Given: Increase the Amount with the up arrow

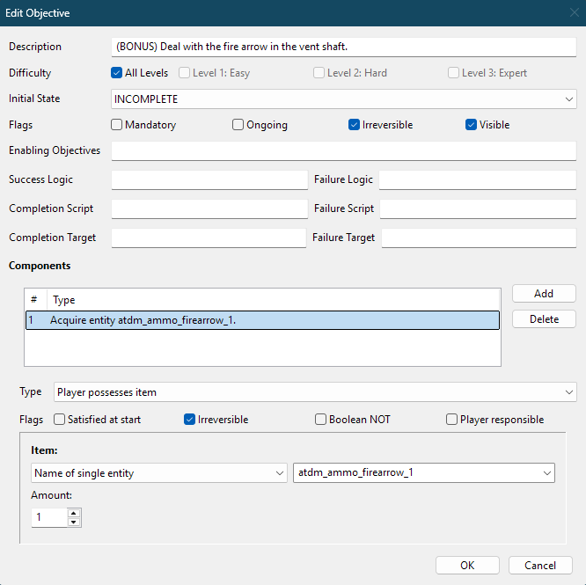Looking at the screenshot, I should pos(74,514).
